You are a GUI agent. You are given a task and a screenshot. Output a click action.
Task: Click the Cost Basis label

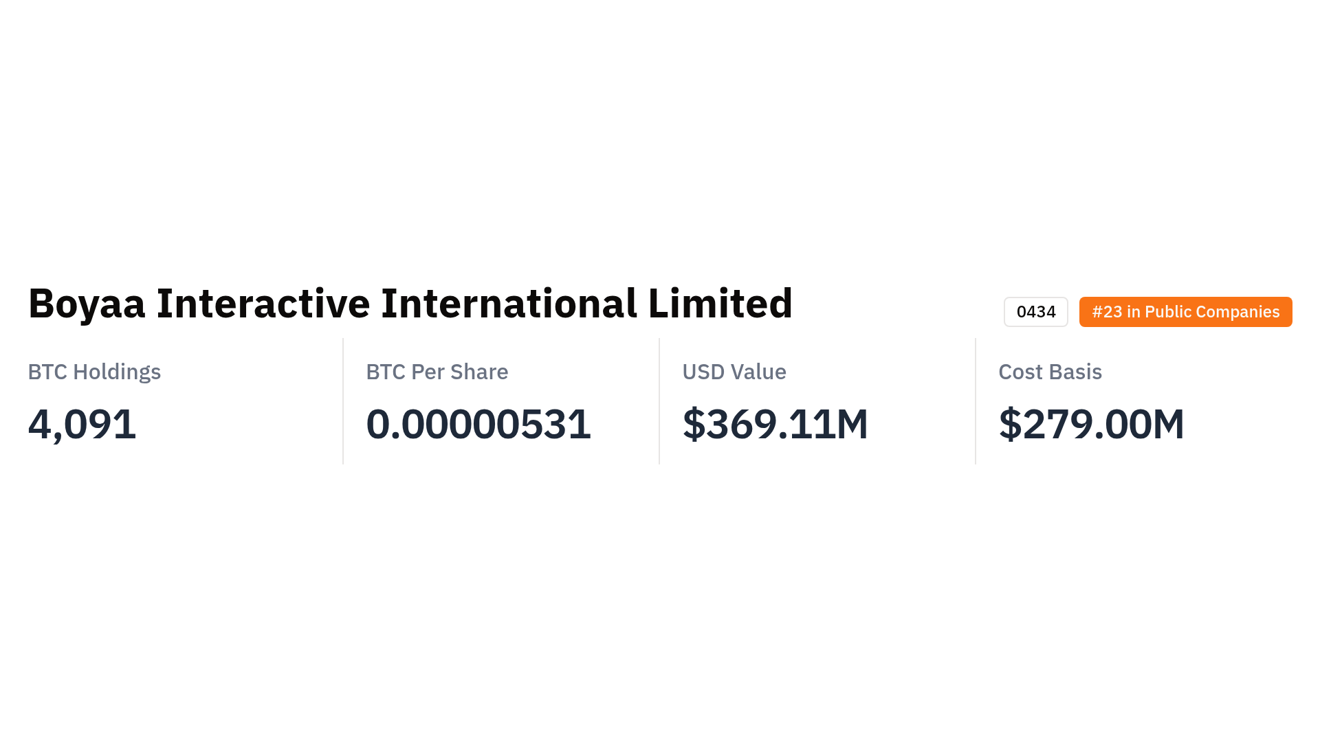1050,372
